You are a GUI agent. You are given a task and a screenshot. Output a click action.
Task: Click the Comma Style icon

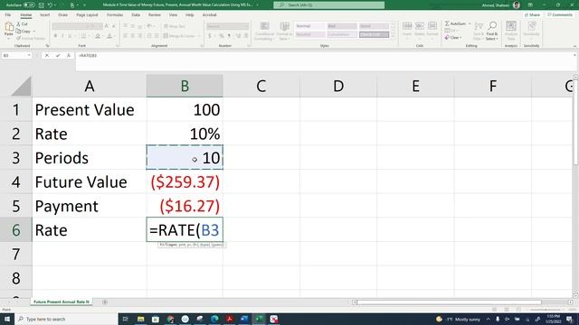click(229, 36)
